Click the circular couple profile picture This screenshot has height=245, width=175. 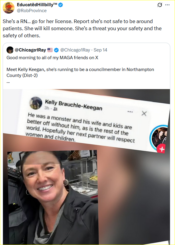[159, 136]
